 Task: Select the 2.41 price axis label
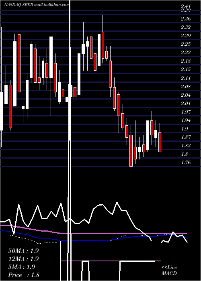point(186,6)
